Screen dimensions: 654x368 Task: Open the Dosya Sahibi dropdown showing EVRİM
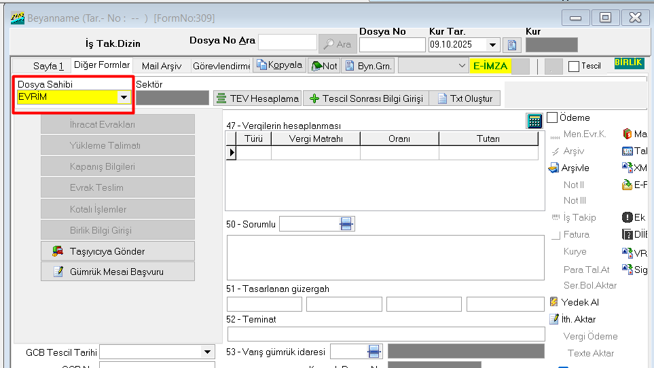(124, 97)
